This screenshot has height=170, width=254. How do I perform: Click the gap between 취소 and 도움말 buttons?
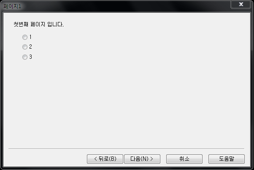[205, 159]
